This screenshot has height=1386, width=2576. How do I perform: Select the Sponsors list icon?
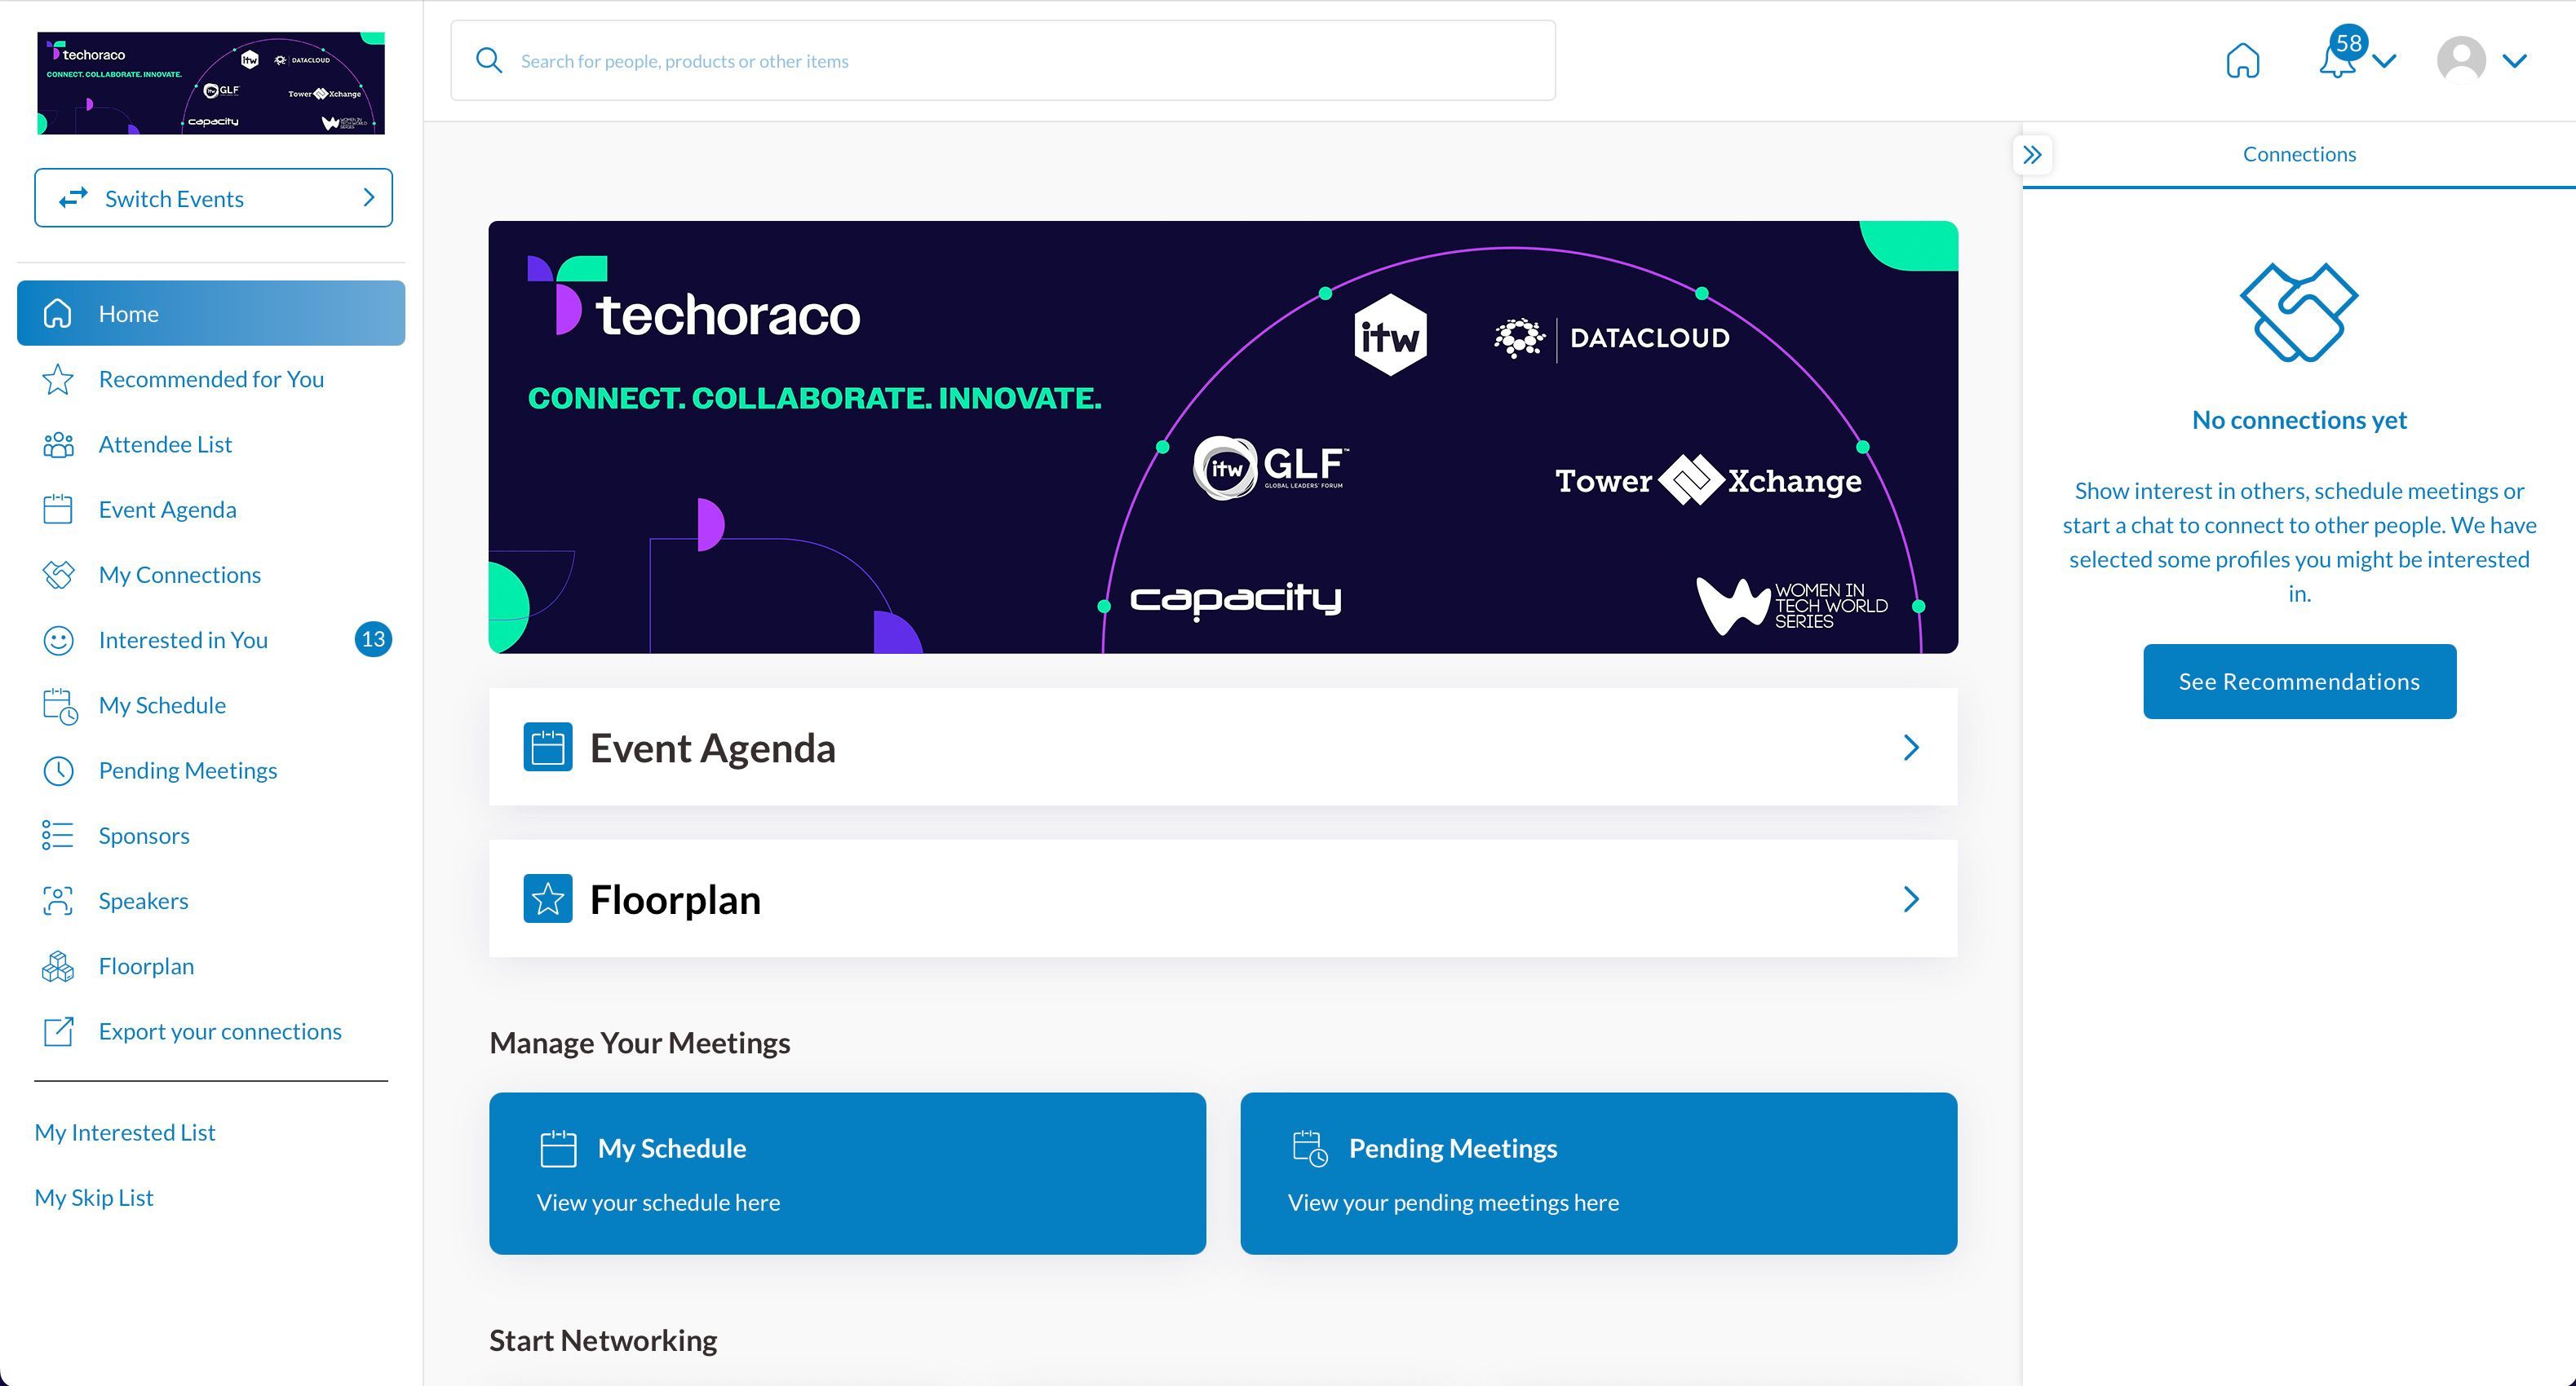coord(58,834)
